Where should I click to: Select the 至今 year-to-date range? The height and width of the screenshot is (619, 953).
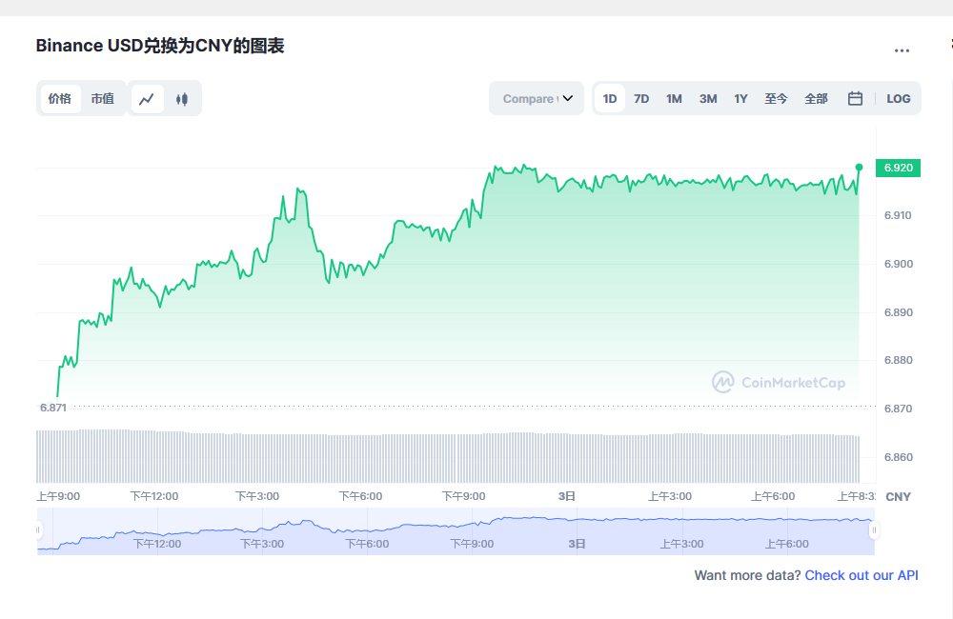click(x=776, y=99)
